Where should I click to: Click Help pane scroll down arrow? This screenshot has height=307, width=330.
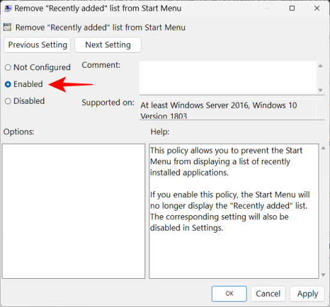pyautogui.click(x=323, y=275)
